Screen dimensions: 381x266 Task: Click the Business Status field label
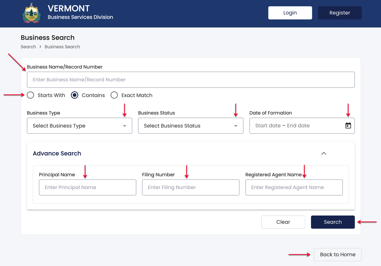pyautogui.click(x=157, y=113)
